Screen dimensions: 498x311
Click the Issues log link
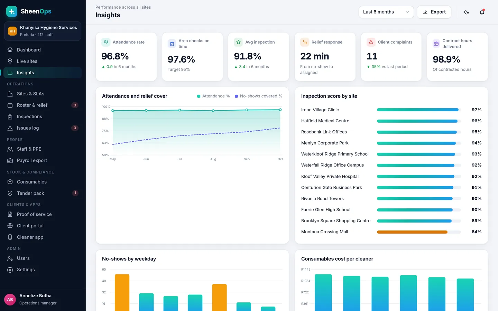43,128
